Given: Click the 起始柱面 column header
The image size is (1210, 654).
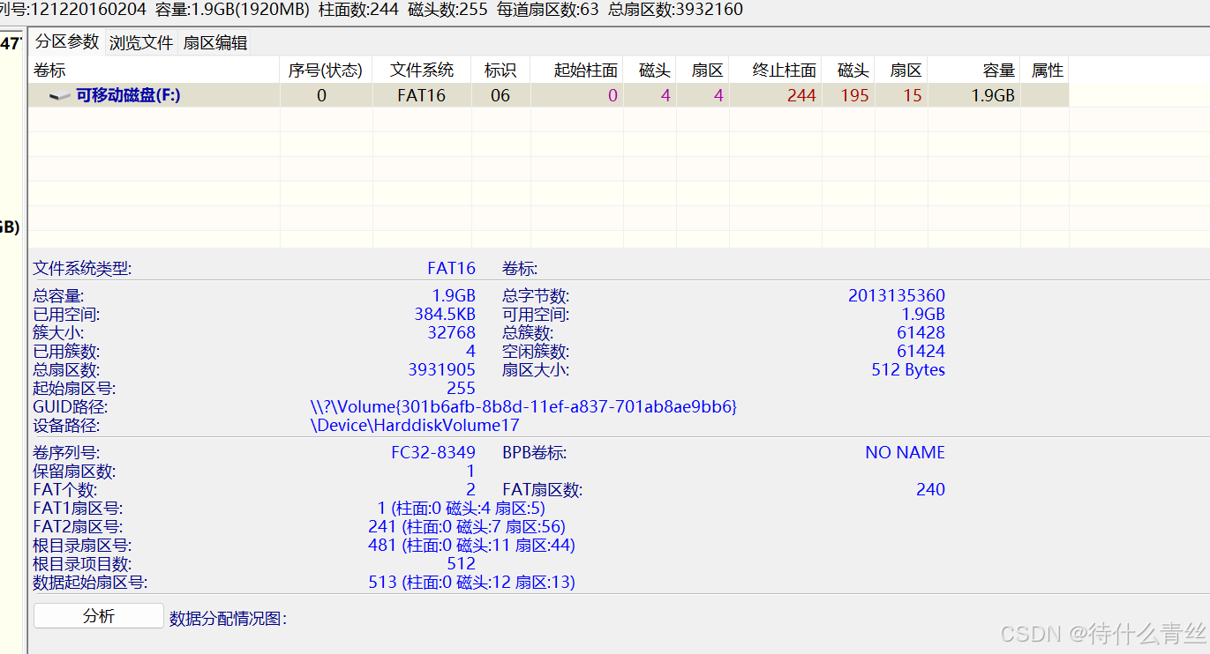Looking at the screenshot, I should (x=585, y=71).
